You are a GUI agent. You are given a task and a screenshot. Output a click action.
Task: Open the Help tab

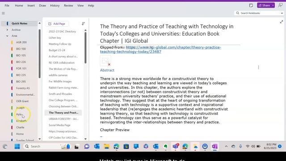tap(91, 5)
